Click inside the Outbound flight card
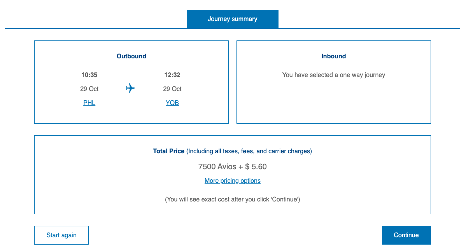Image resolution: width=466 pixels, height=252 pixels. point(131,113)
